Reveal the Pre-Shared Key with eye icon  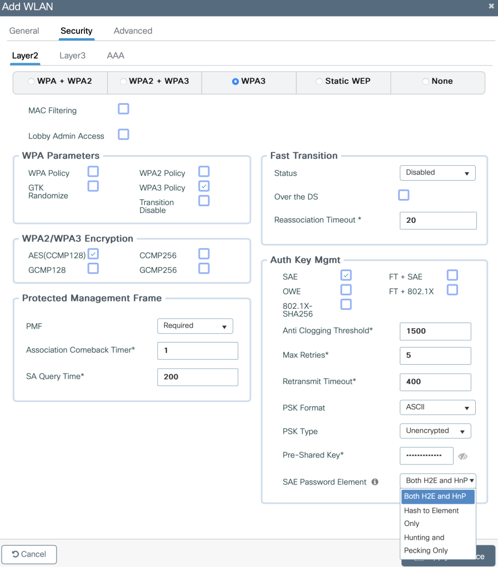pos(462,456)
